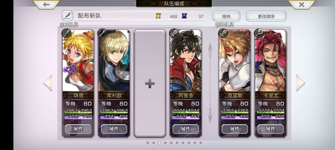Click the blue 冥 attribute icon
This screenshot has width=335, height=150.
pyautogui.click(x=184, y=16)
